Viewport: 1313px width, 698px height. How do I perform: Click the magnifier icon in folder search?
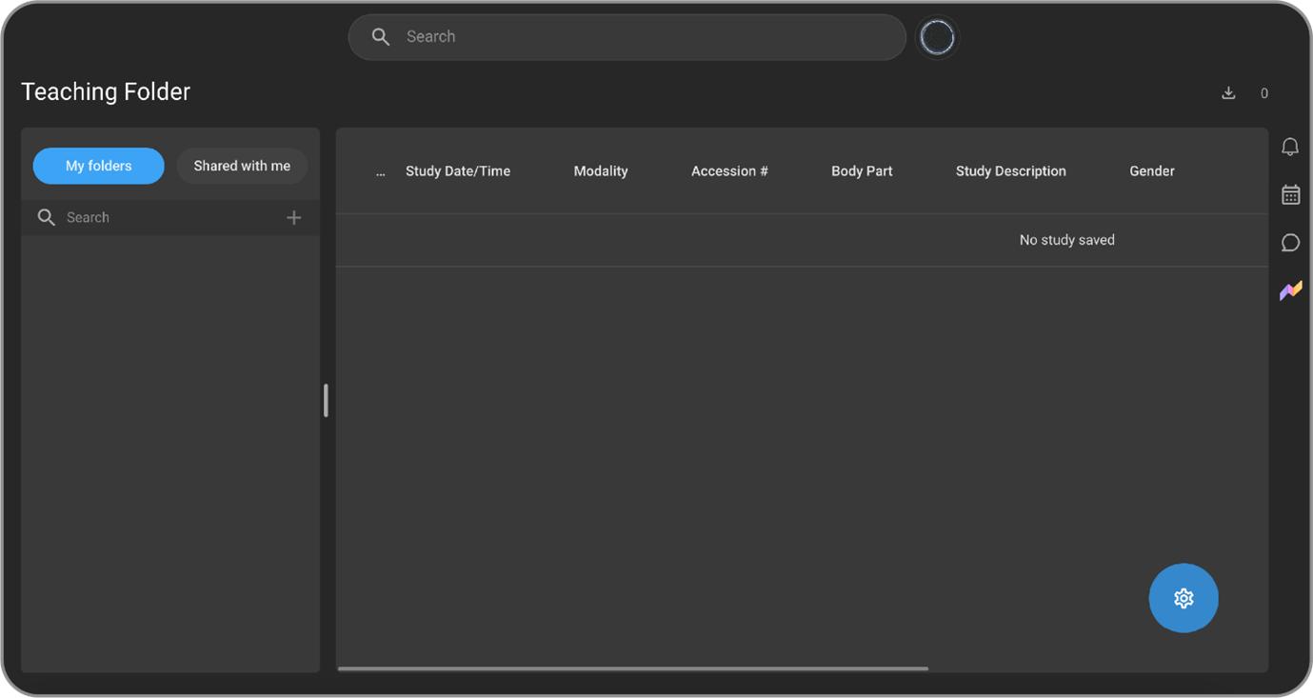coord(46,218)
